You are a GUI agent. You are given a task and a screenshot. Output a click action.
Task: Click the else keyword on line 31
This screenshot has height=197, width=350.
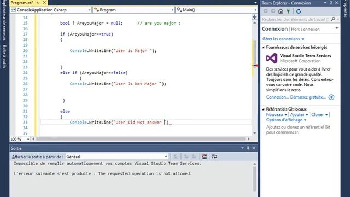pyautogui.click(x=65, y=111)
